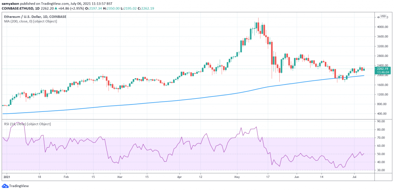This screenshot has width=394, height=191.
Task: Open the USD currency selector
Action: pos(384,16)
